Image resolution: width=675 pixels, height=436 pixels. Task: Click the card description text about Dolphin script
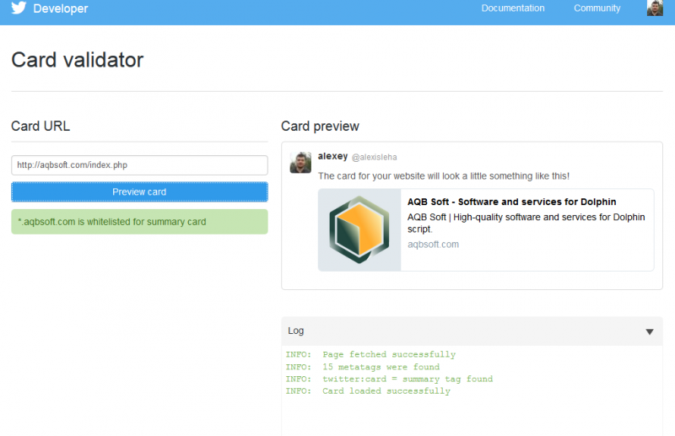pos(526,223)
